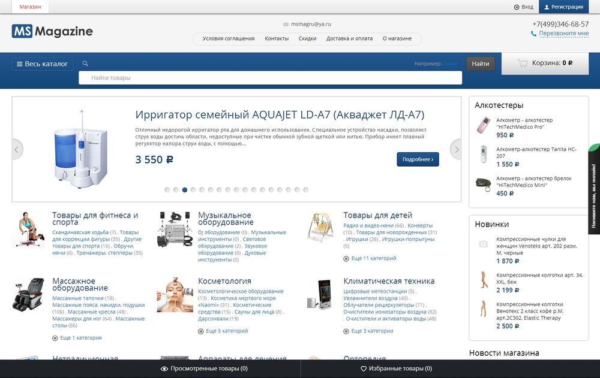Click the heart icon for Избранные товары
600x378 pixels.
[364, 369]
